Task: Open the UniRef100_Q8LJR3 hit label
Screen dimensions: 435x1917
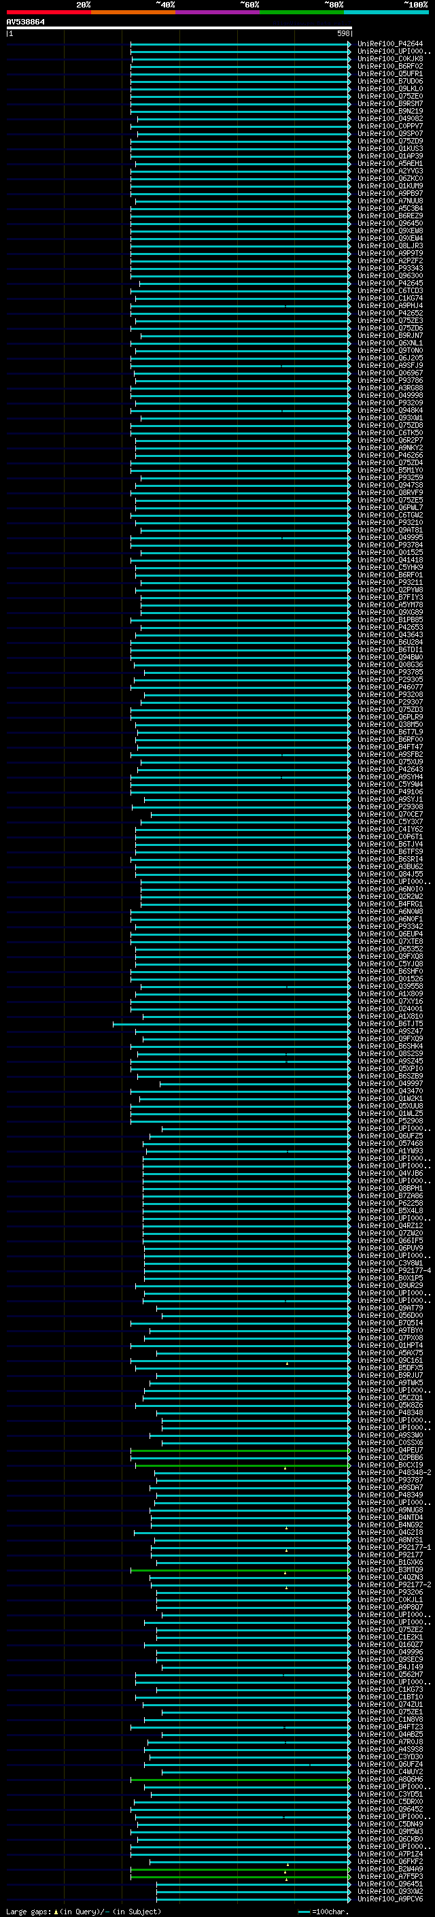Action: coord(390,245)
